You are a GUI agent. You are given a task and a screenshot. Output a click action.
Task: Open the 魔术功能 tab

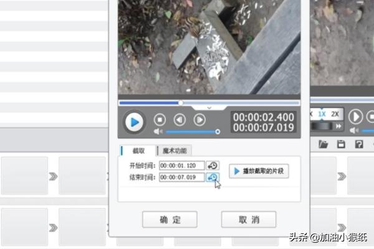pos(175,151)
